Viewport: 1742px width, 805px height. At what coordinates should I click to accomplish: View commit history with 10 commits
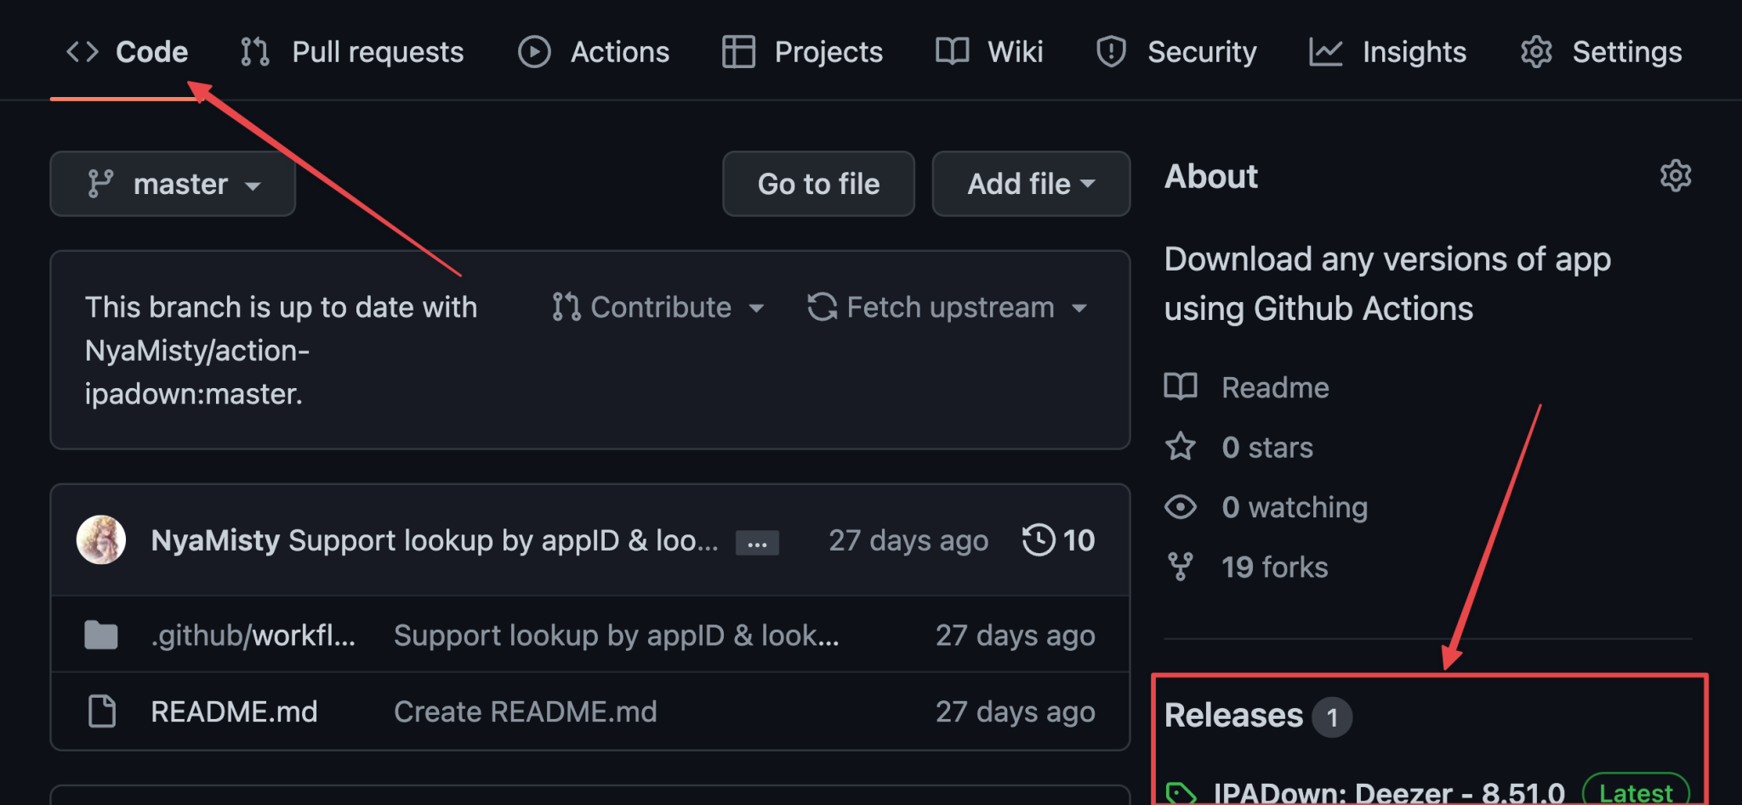(x=1058, y=540)
